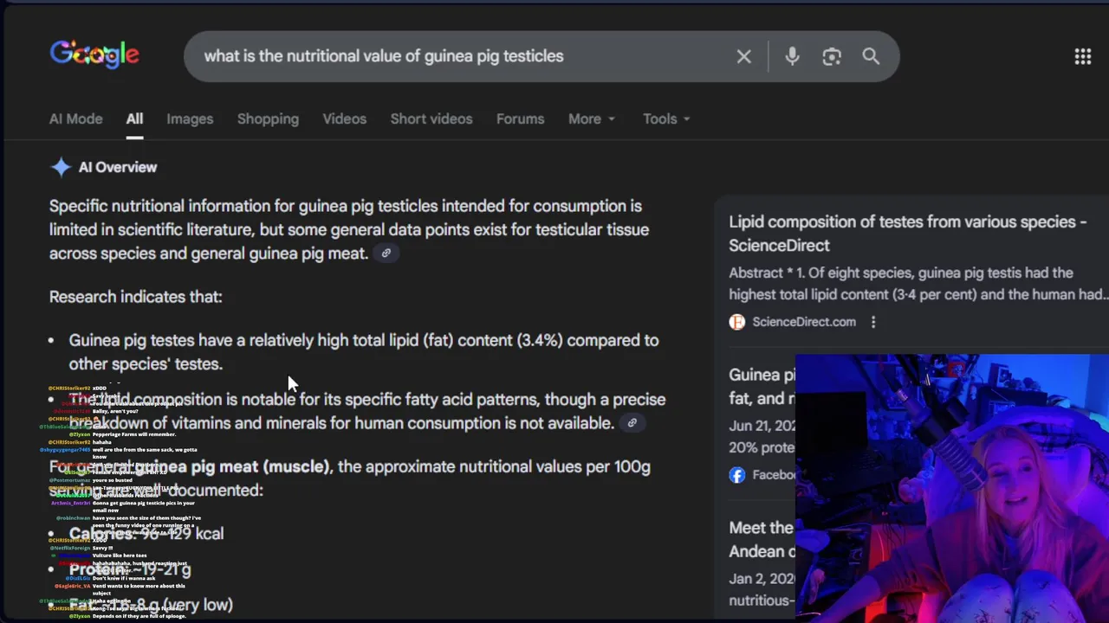Open ScienceDirect result options menu
The image size is (1109, 623).
point(873,322)
